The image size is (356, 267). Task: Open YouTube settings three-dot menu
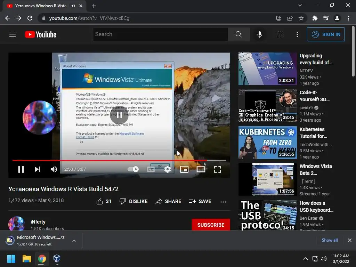pos(297,34)
